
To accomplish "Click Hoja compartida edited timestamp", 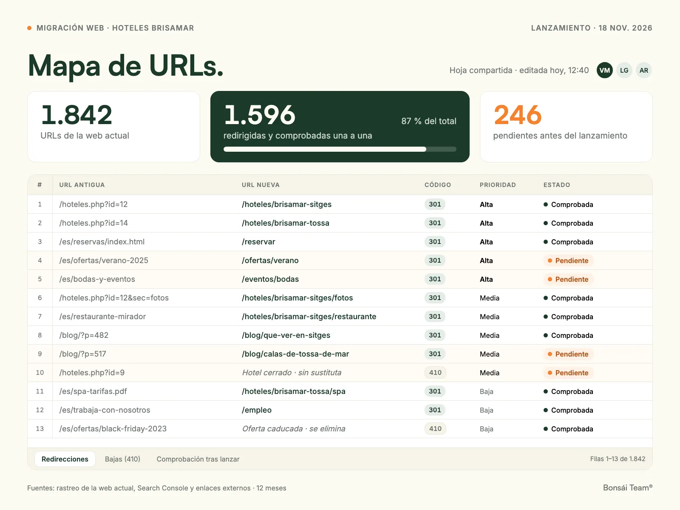I will coord(519,71).
